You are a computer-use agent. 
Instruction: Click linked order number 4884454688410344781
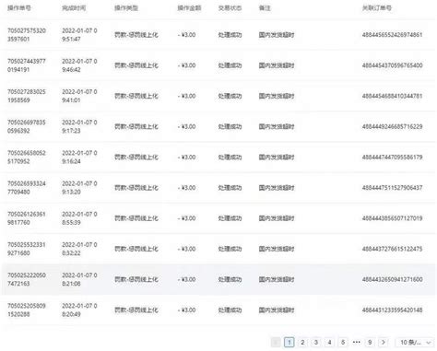click(x=392, y=96)
